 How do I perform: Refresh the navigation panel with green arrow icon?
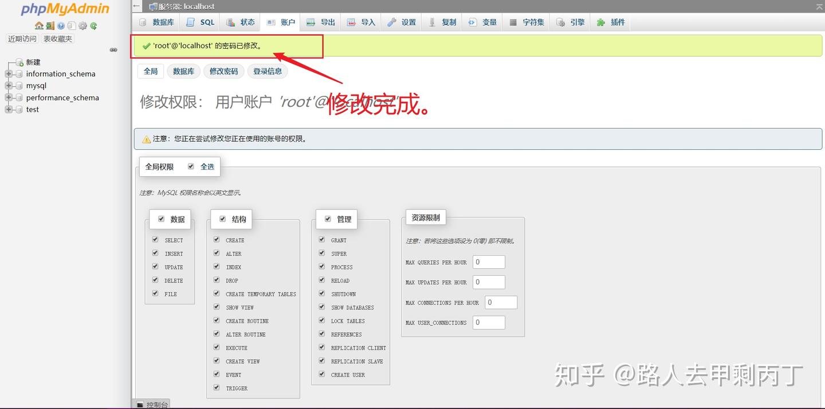(92, 26)
